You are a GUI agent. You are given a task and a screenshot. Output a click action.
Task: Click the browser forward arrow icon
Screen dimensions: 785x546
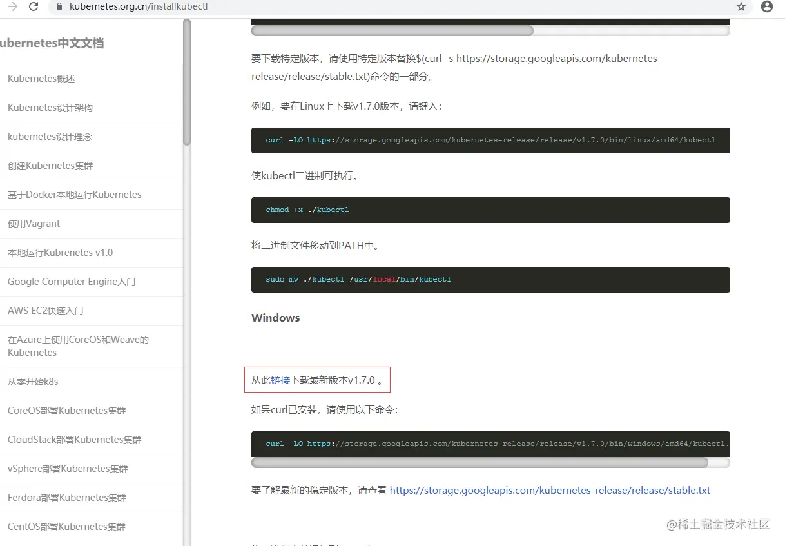coord(12,6)
